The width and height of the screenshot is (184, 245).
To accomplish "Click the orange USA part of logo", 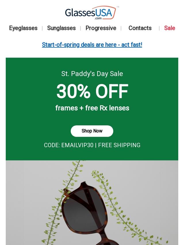I will pyautogui.click(x=106, y=12).
